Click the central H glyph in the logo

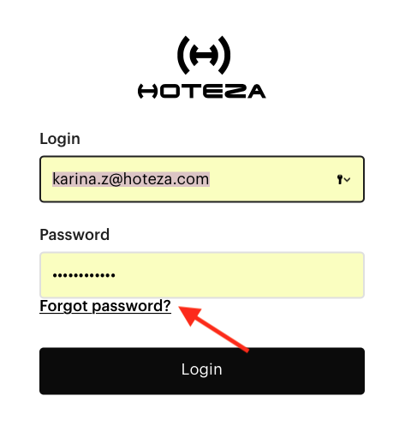(x=204, y=55)
